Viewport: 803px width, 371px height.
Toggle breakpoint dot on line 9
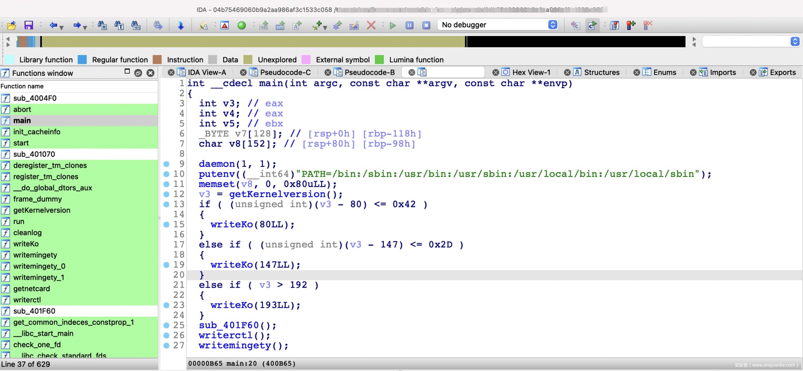pos(166,164)
